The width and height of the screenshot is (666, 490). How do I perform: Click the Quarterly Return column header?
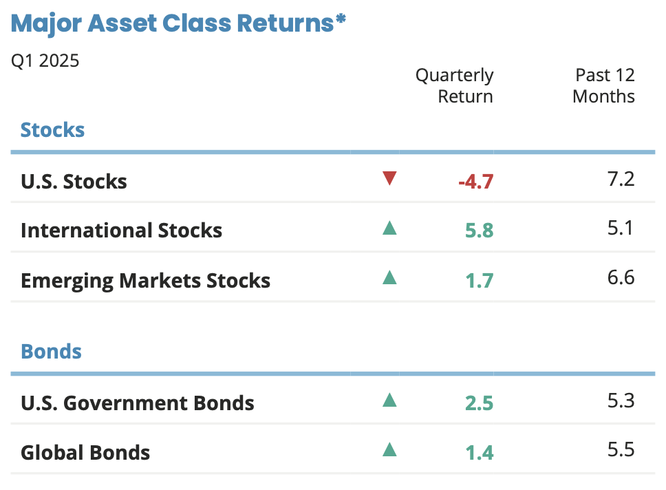[x=455, y=85]
